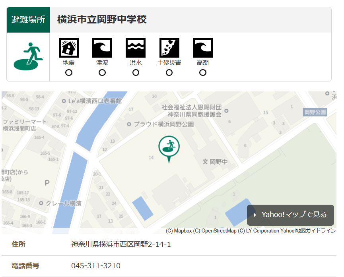Click the Le'a横濱西口壱番館 map marker

64,101
